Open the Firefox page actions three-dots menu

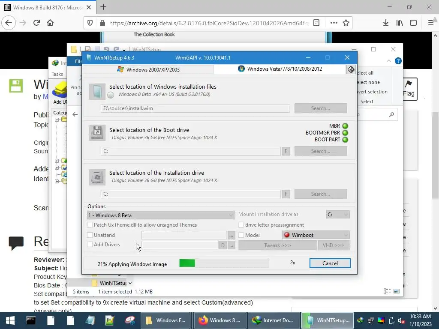[x=334, y=23]
